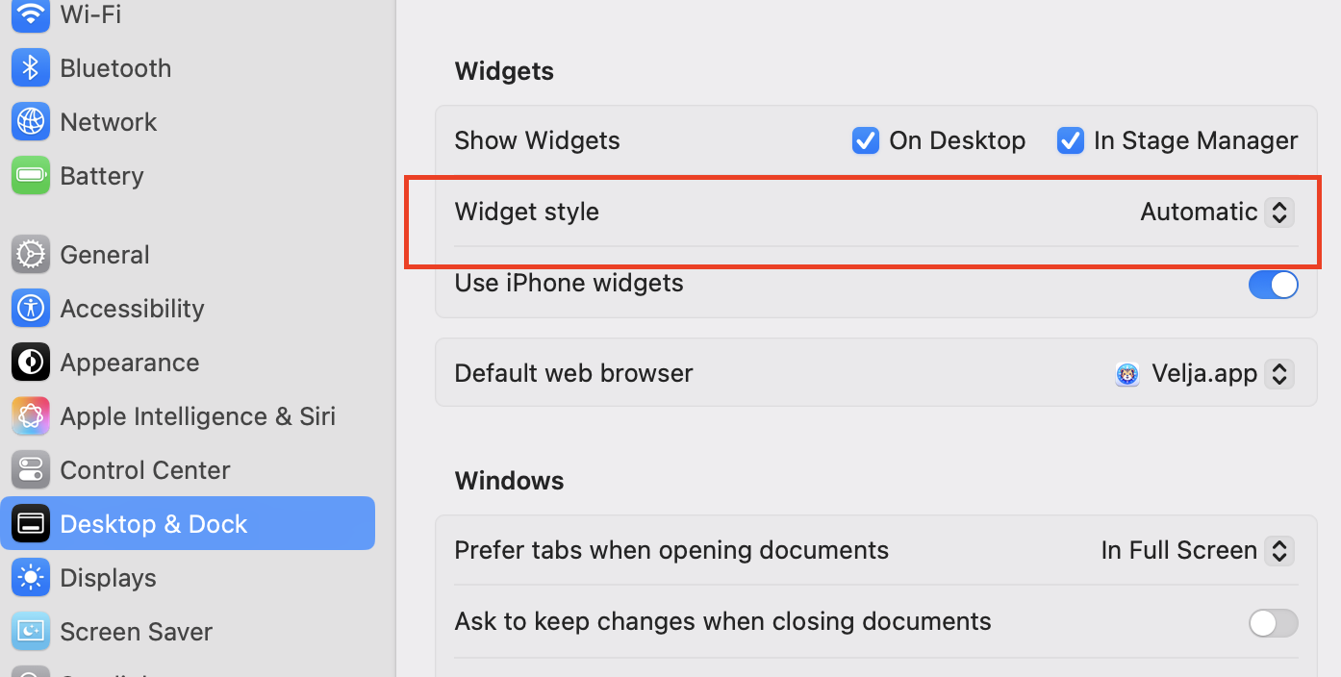The image size is (1341, 677).
Task: Click the Wi-Fi icon in sidebar
Action: tap(31, 14)
